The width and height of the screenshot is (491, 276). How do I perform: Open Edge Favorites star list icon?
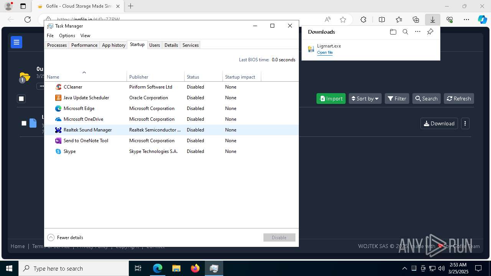tap(399, 20)
